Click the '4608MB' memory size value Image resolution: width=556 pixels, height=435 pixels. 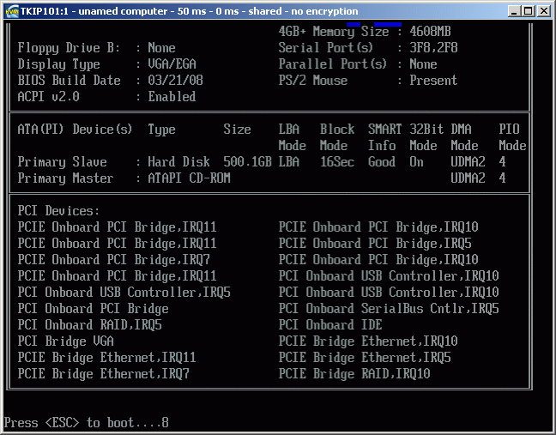click(430, 32)
